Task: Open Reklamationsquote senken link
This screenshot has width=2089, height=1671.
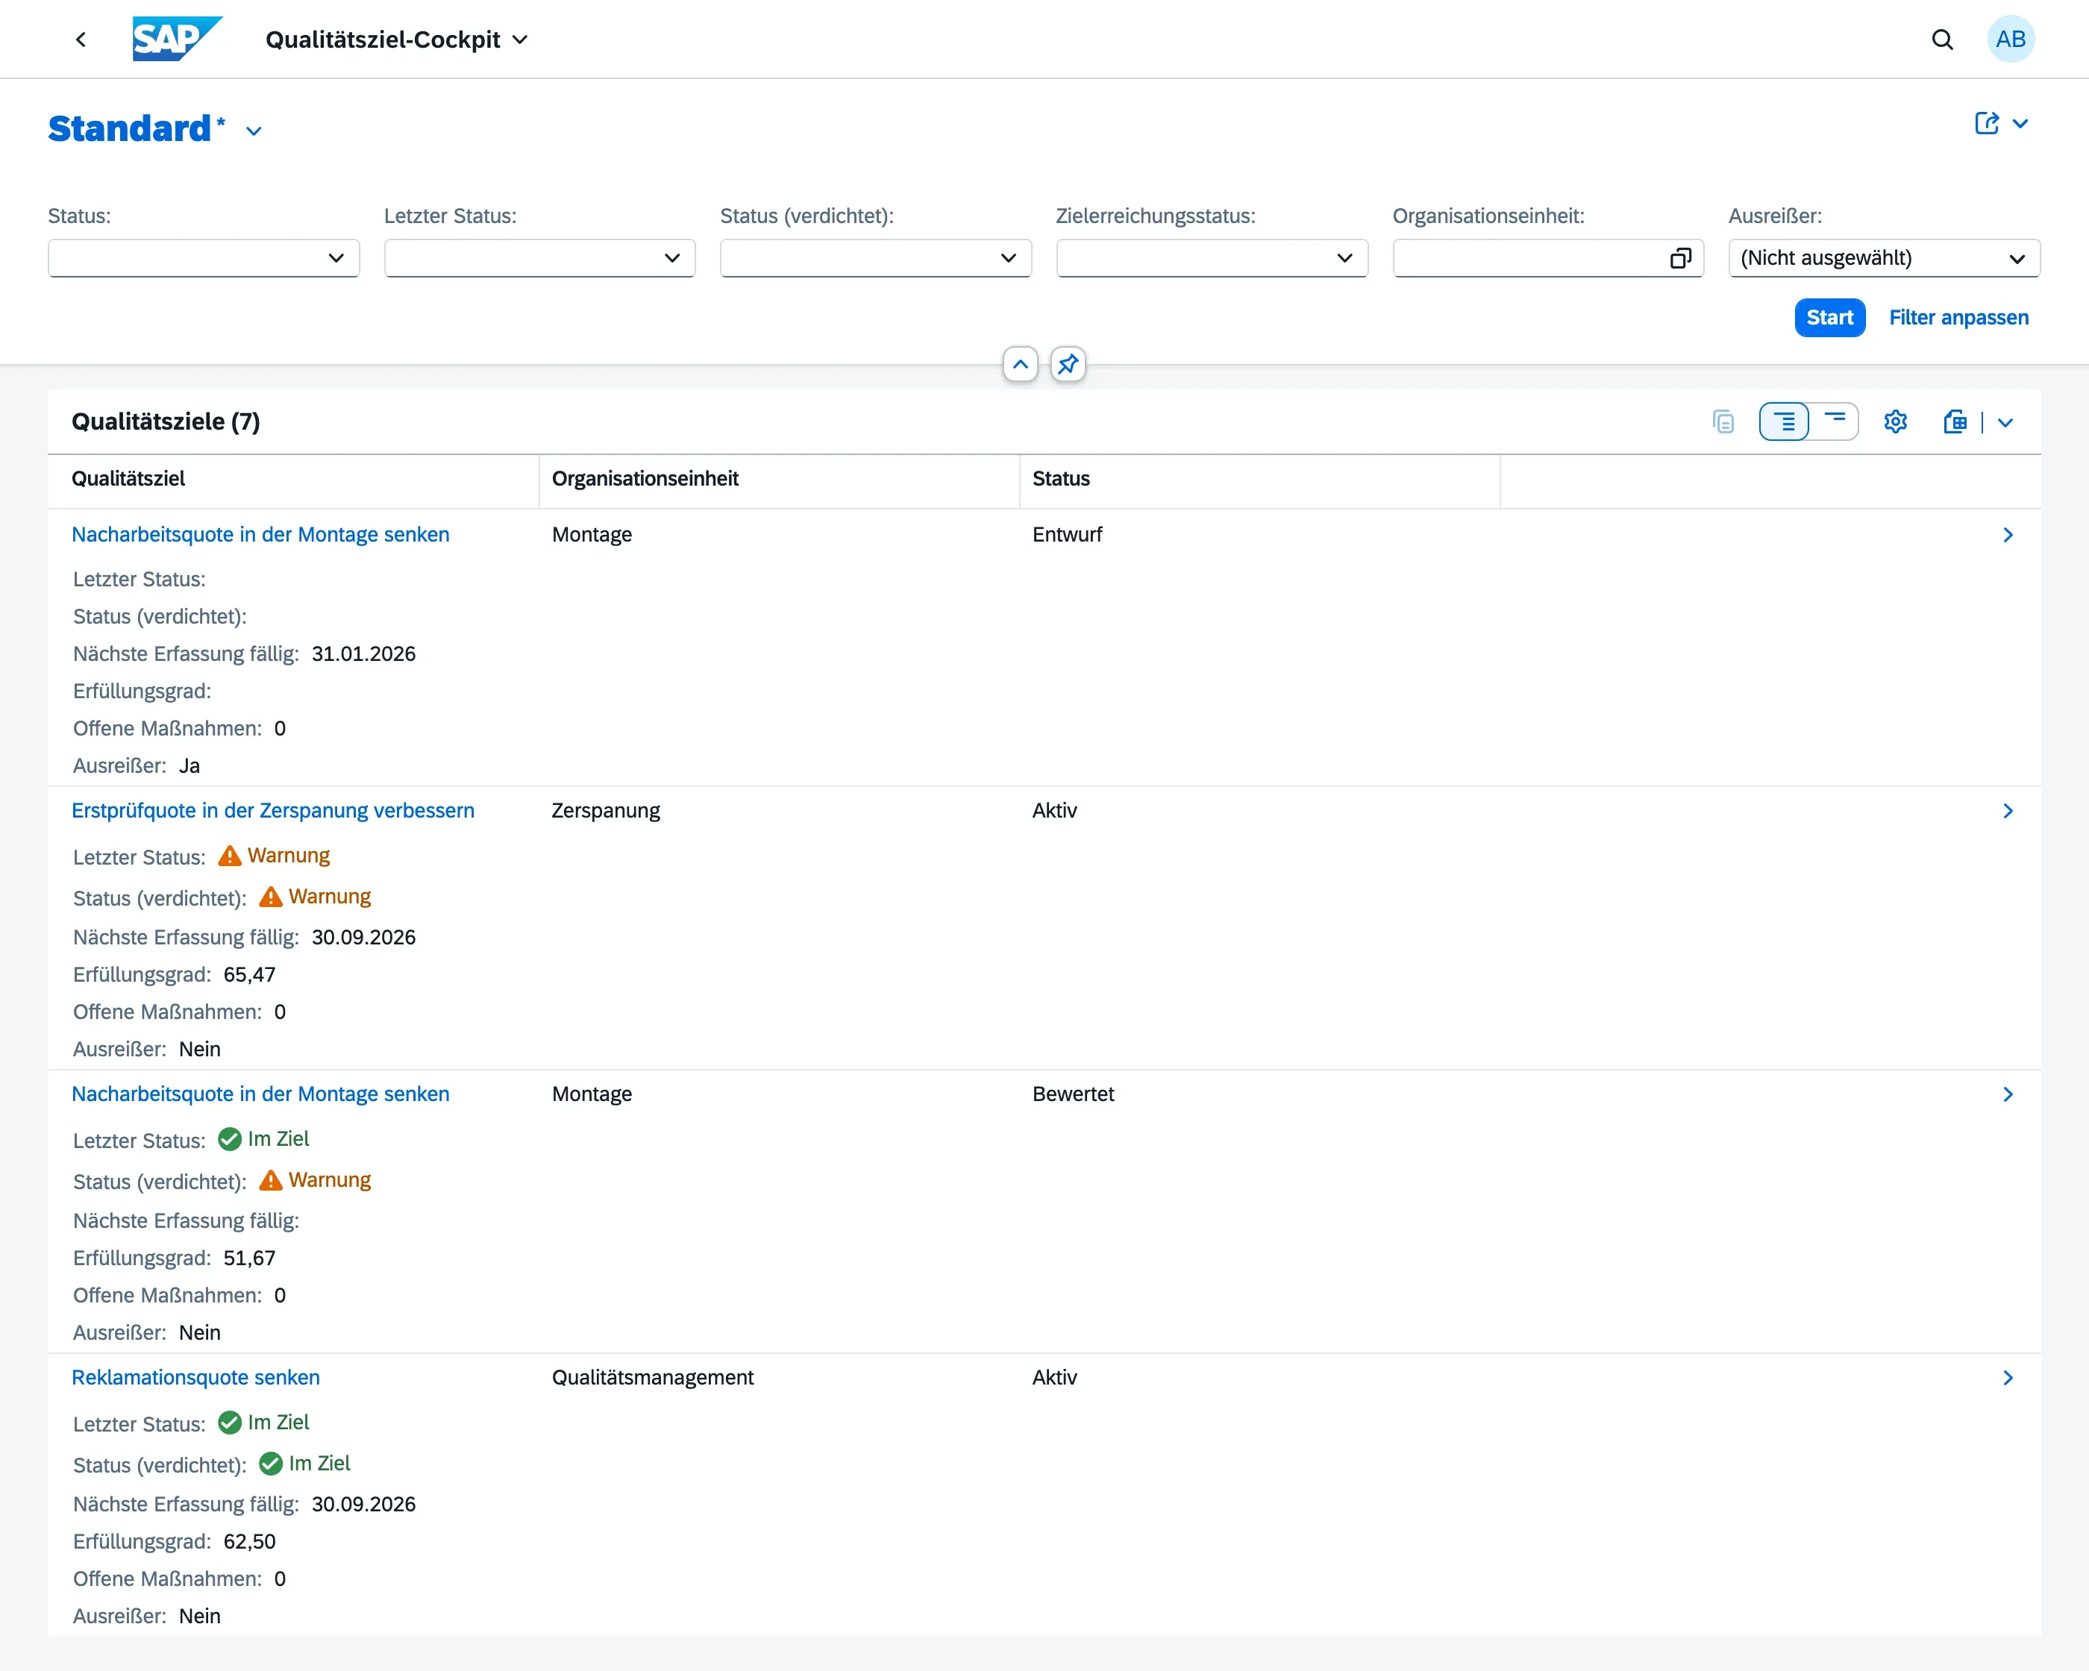Action: 195,1378
